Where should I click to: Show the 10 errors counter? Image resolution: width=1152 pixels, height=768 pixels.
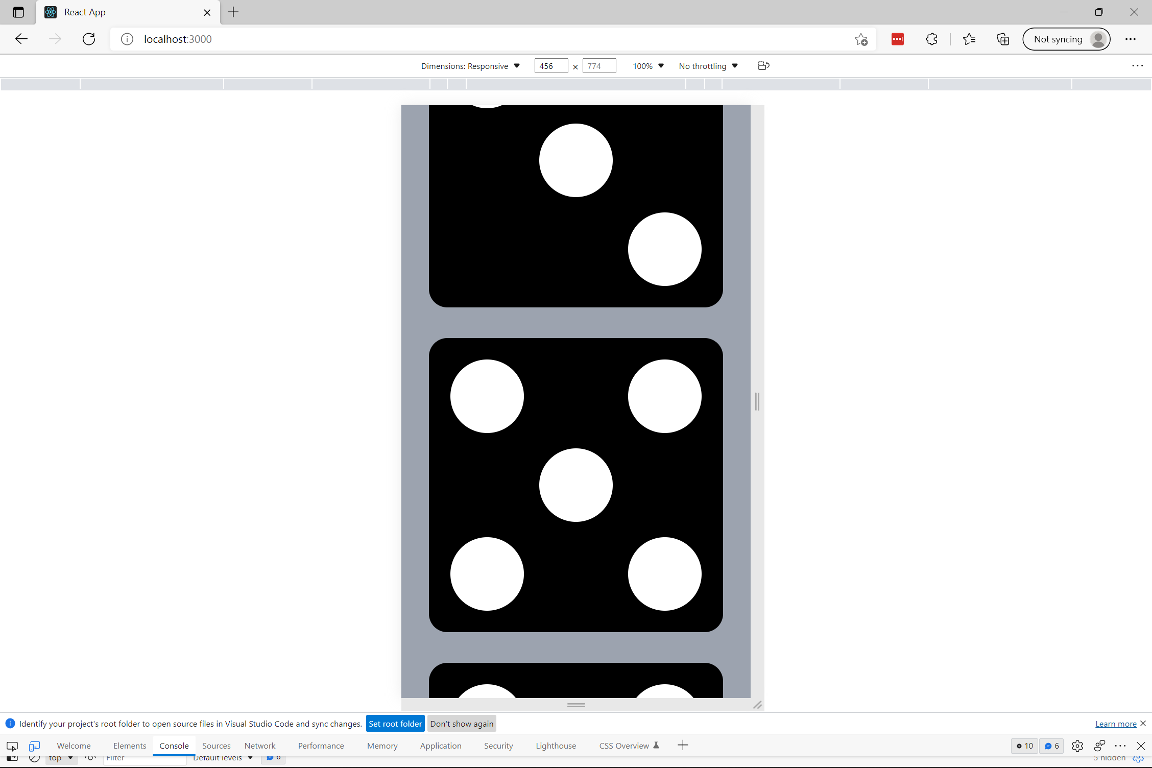pyautogui.click(x=1024, y=746)
